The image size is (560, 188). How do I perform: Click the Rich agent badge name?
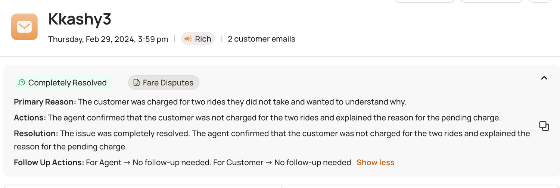203,39
